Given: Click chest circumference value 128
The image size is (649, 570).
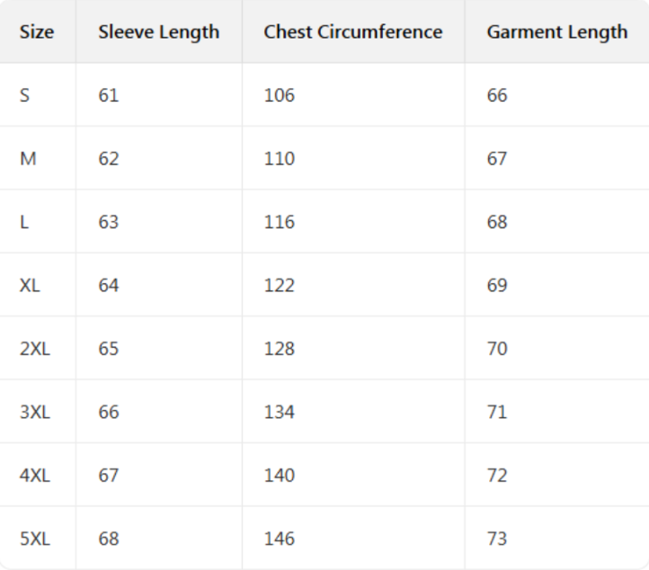Looking at the screenshot, I should [x=279, y=349].
